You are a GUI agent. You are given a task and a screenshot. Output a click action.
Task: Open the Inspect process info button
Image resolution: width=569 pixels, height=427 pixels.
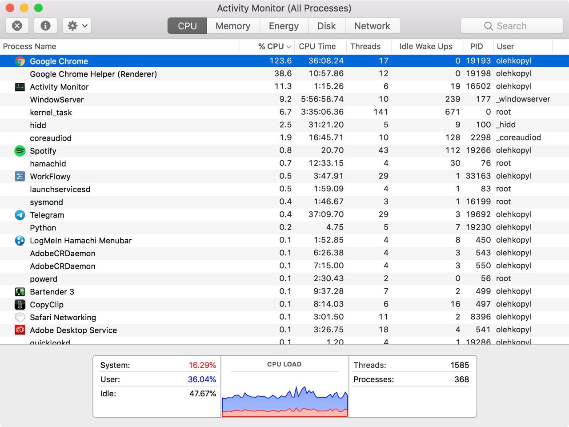[45, 26]
